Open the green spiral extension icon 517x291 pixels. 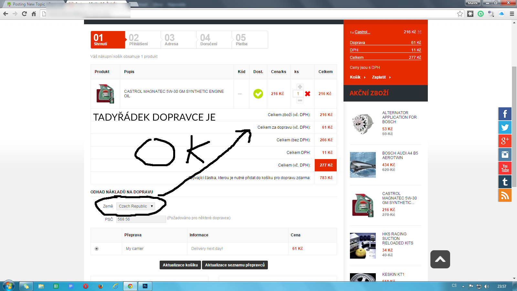[x=481, y=14]
